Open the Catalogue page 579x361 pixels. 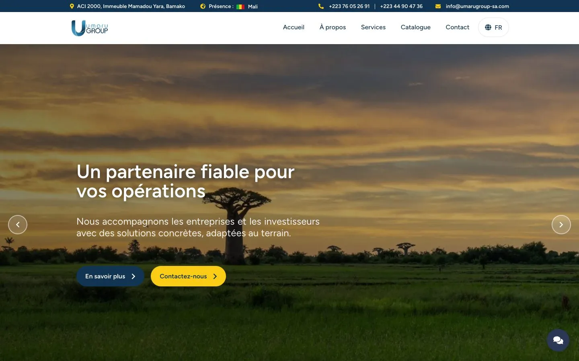(x=416, y=27)
